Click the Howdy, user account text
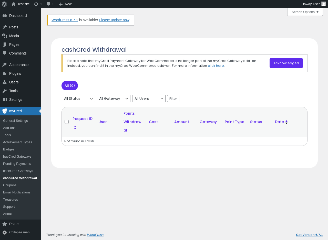The width and height of the screenshot is (328, 240). (x=311, y=4)
